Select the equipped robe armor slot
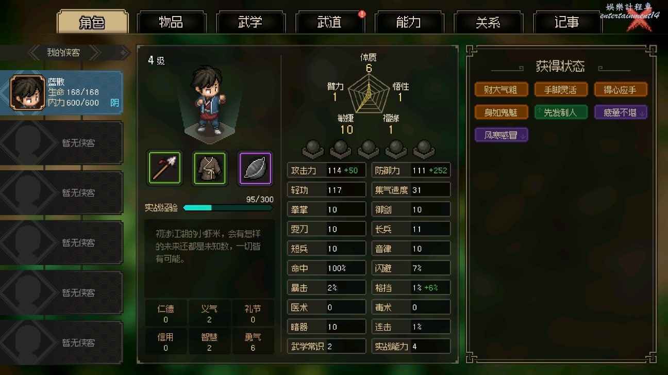The height and width of the screenshot is (375, 668). point(210,168)
